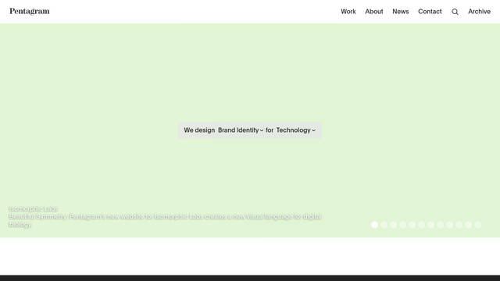Screen dimensions: 500x281
Task: Open the Archive link
Action: [x=479, y=12]
